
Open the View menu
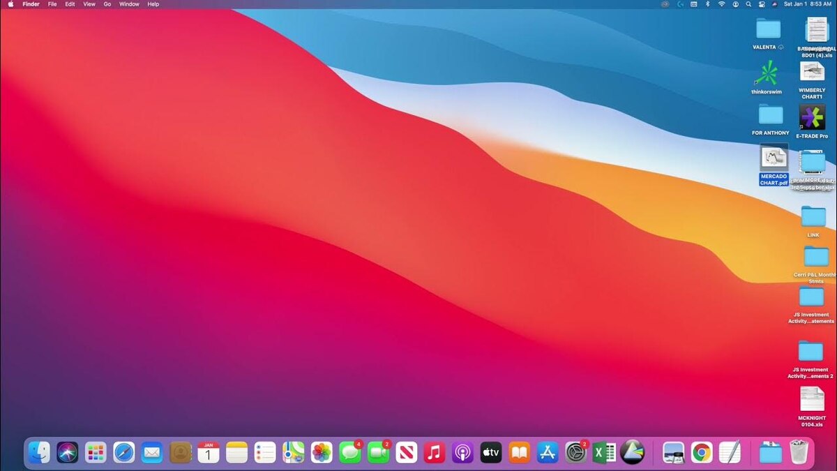click(x=89, y=4)
